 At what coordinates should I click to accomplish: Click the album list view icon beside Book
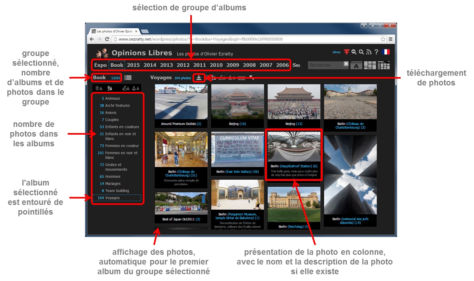pyautogui.click(x=128, y=78)
